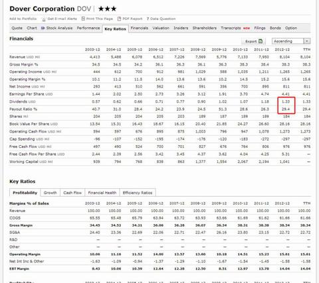Click the Free Cash Flow USD Mil label
The height and width of the screenshot is (283, 319).
click(30, 146)
